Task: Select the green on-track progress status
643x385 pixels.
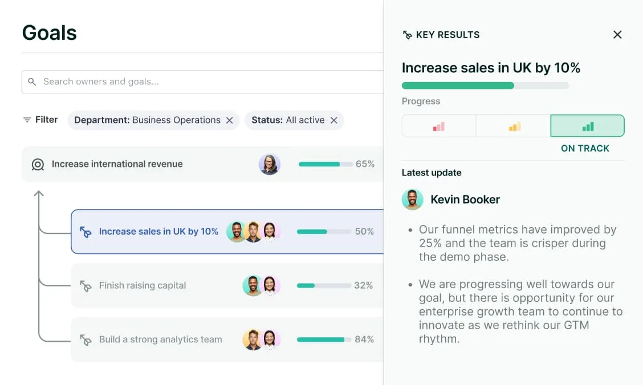Action: click(x=587, y=126)
